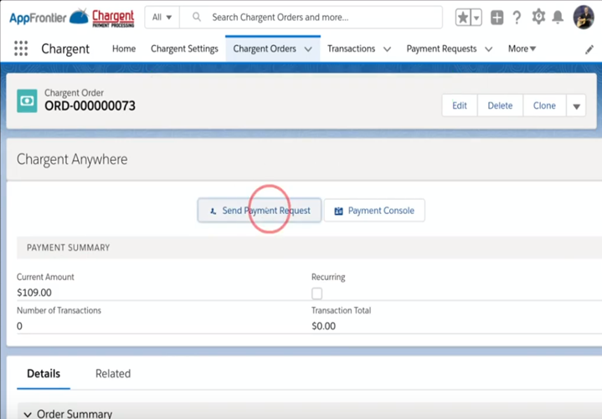Show more record actions dropdown arrow
The height and width of the screenshot is (419, 602).
point(576,106)
